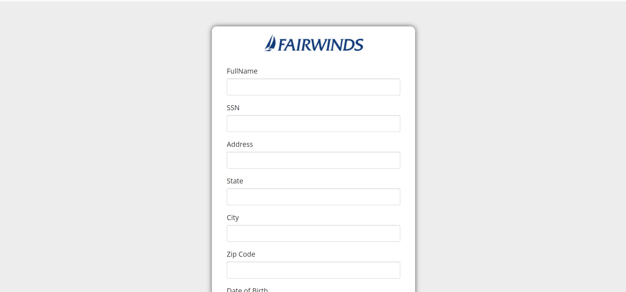
Task: Click the City input box
Action: coord(313,234)
